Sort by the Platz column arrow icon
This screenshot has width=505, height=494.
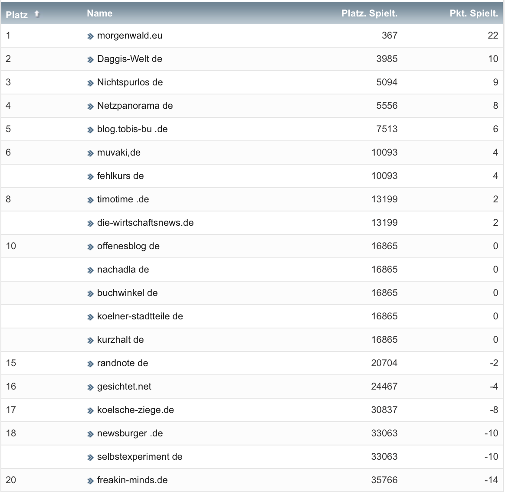(x=37, y=14)
